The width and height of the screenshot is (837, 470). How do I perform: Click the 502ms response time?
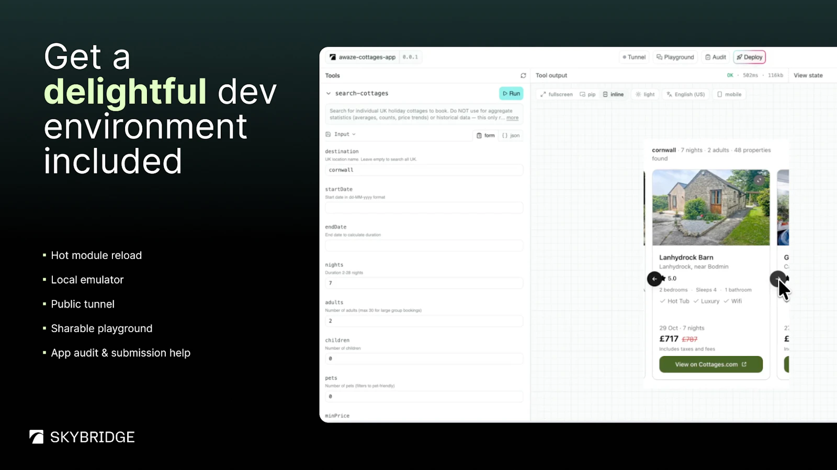[750, 76]
